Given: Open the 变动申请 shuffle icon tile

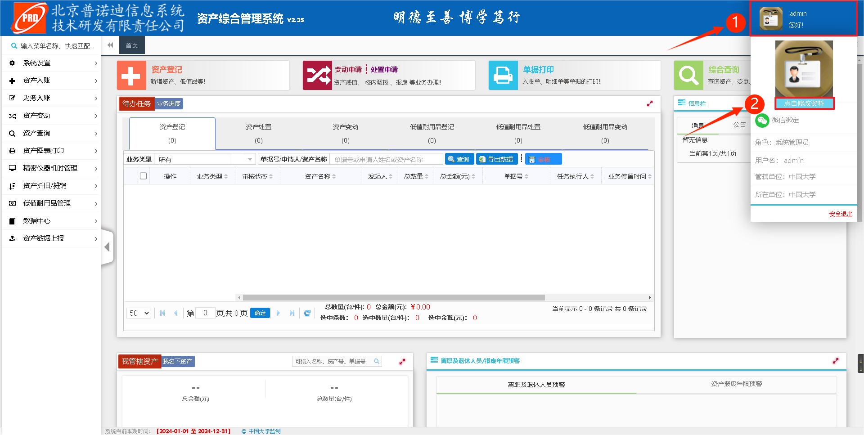Looking at the screenshot, I should click(317, 76).
